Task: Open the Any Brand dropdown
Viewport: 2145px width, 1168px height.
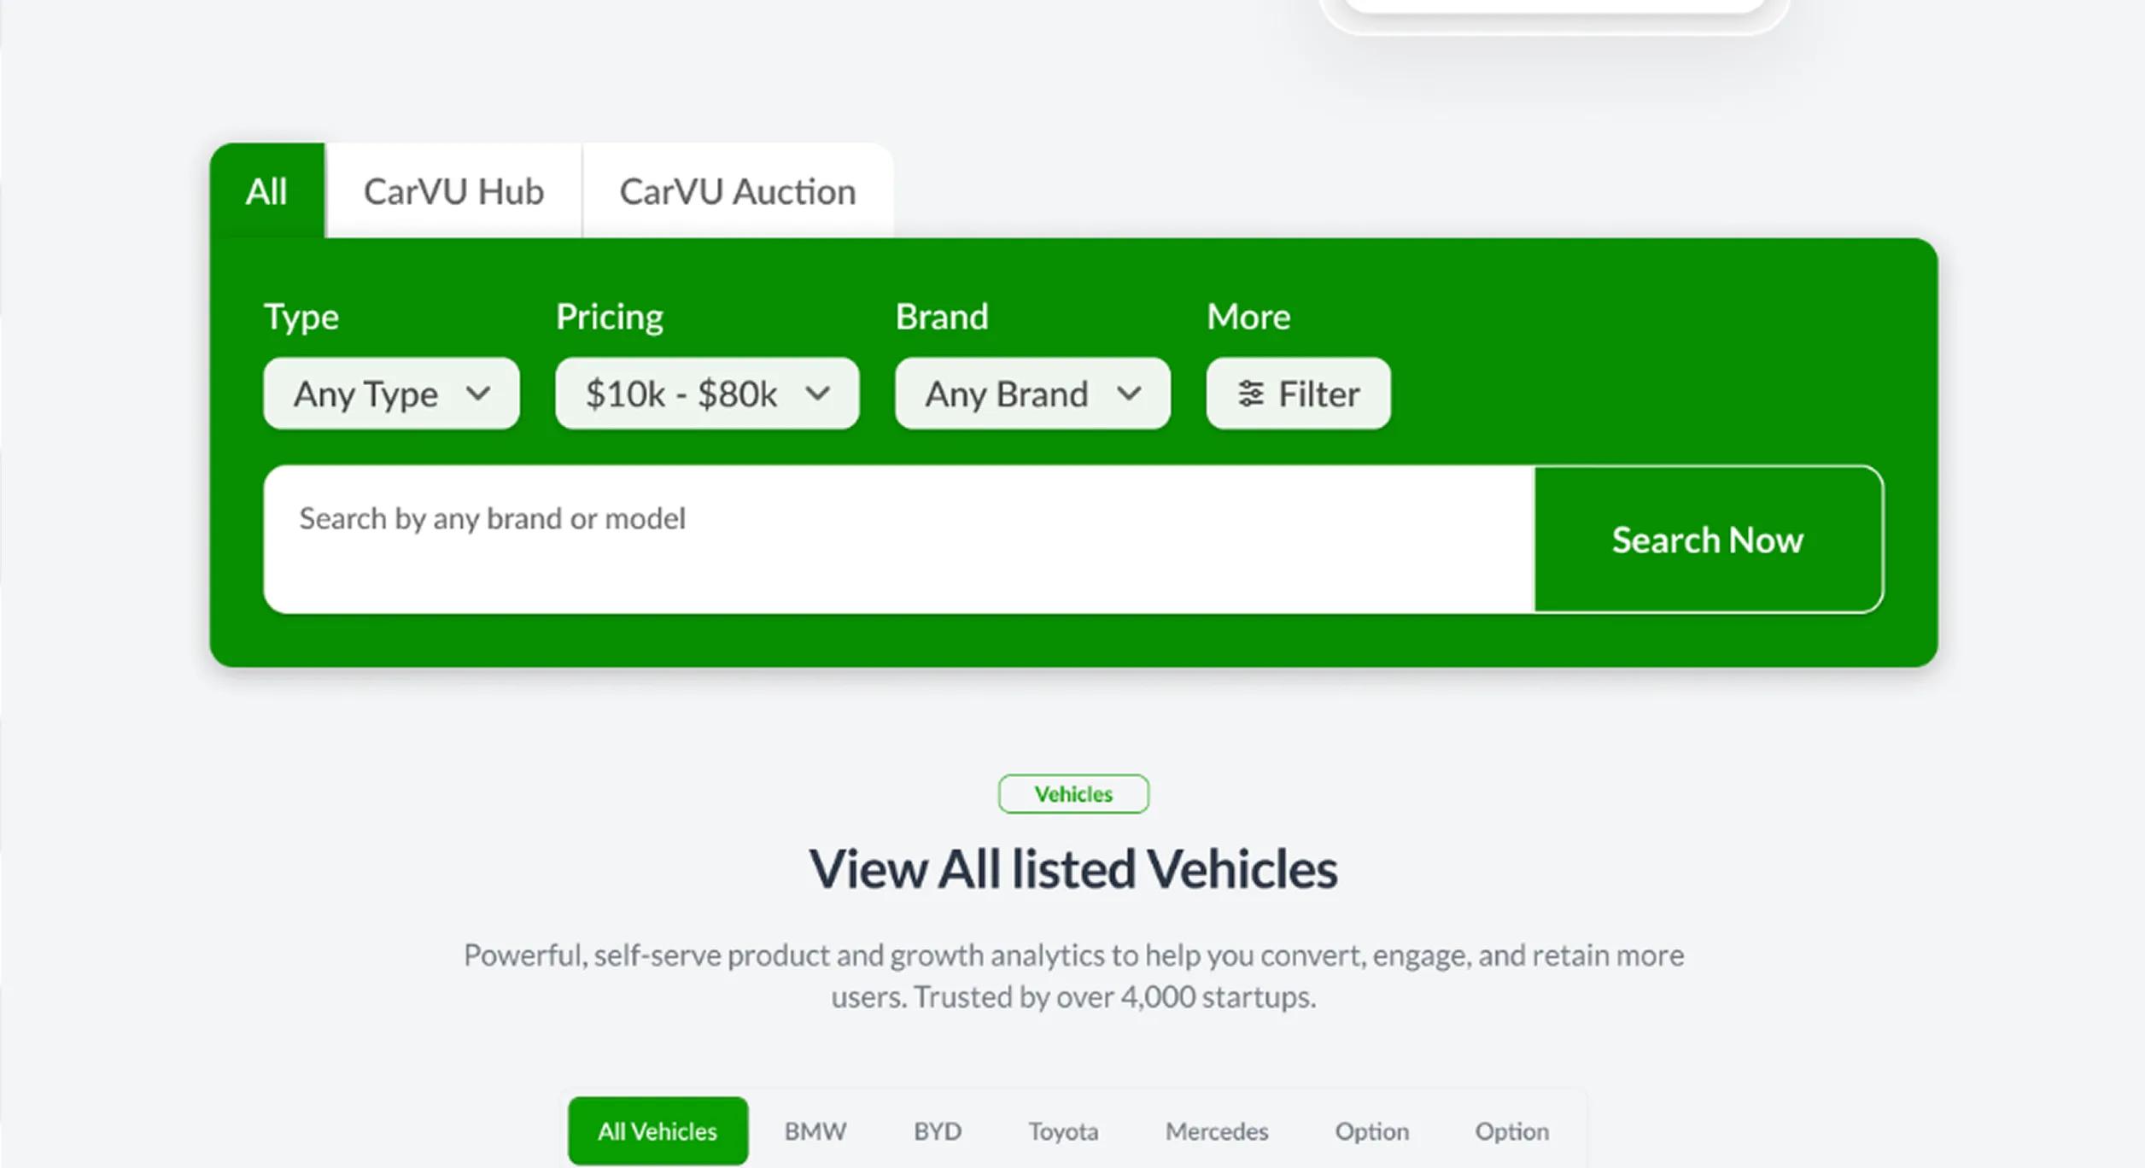Action: (x=1032, y=394)
